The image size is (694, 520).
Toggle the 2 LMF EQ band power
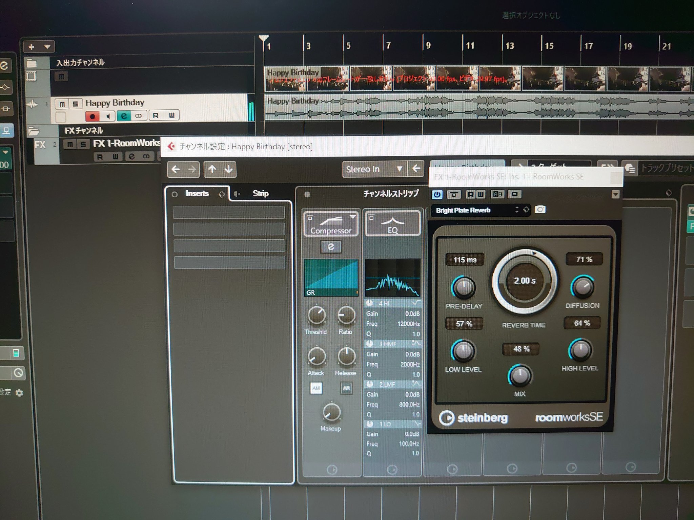pyautogui.click(x=370, y=384)
